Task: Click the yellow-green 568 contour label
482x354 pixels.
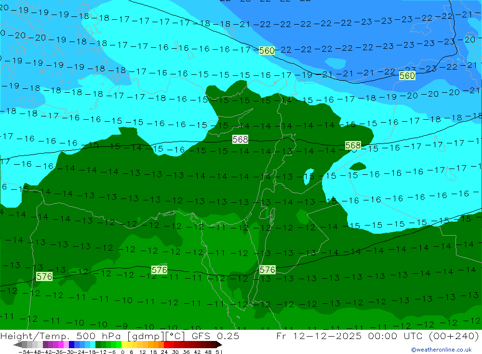Action: 353,145
